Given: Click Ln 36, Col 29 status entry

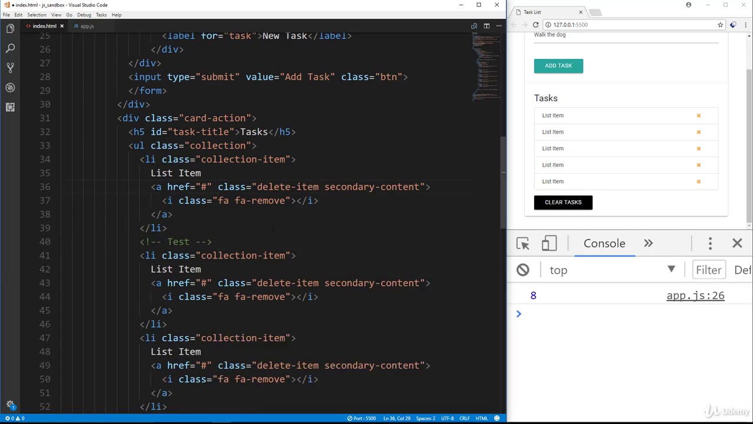Looking at the screenshot, I should pos(397,418).
